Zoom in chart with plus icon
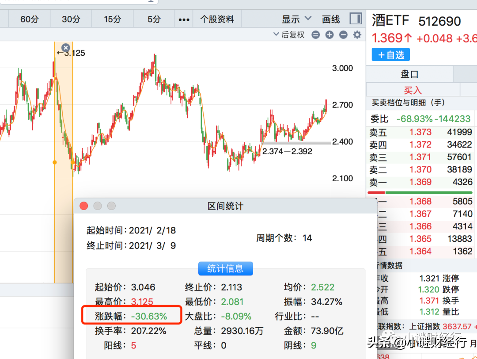Screen dimensions: 477x359 click(329, 35)
